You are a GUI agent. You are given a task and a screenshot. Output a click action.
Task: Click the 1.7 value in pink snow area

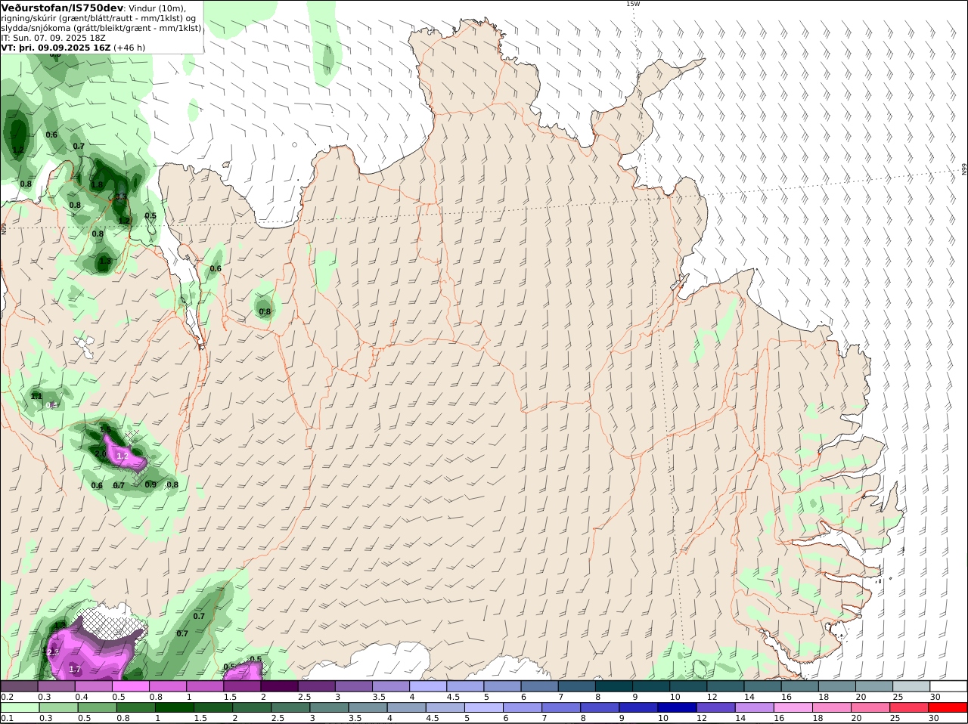[75, 670]
